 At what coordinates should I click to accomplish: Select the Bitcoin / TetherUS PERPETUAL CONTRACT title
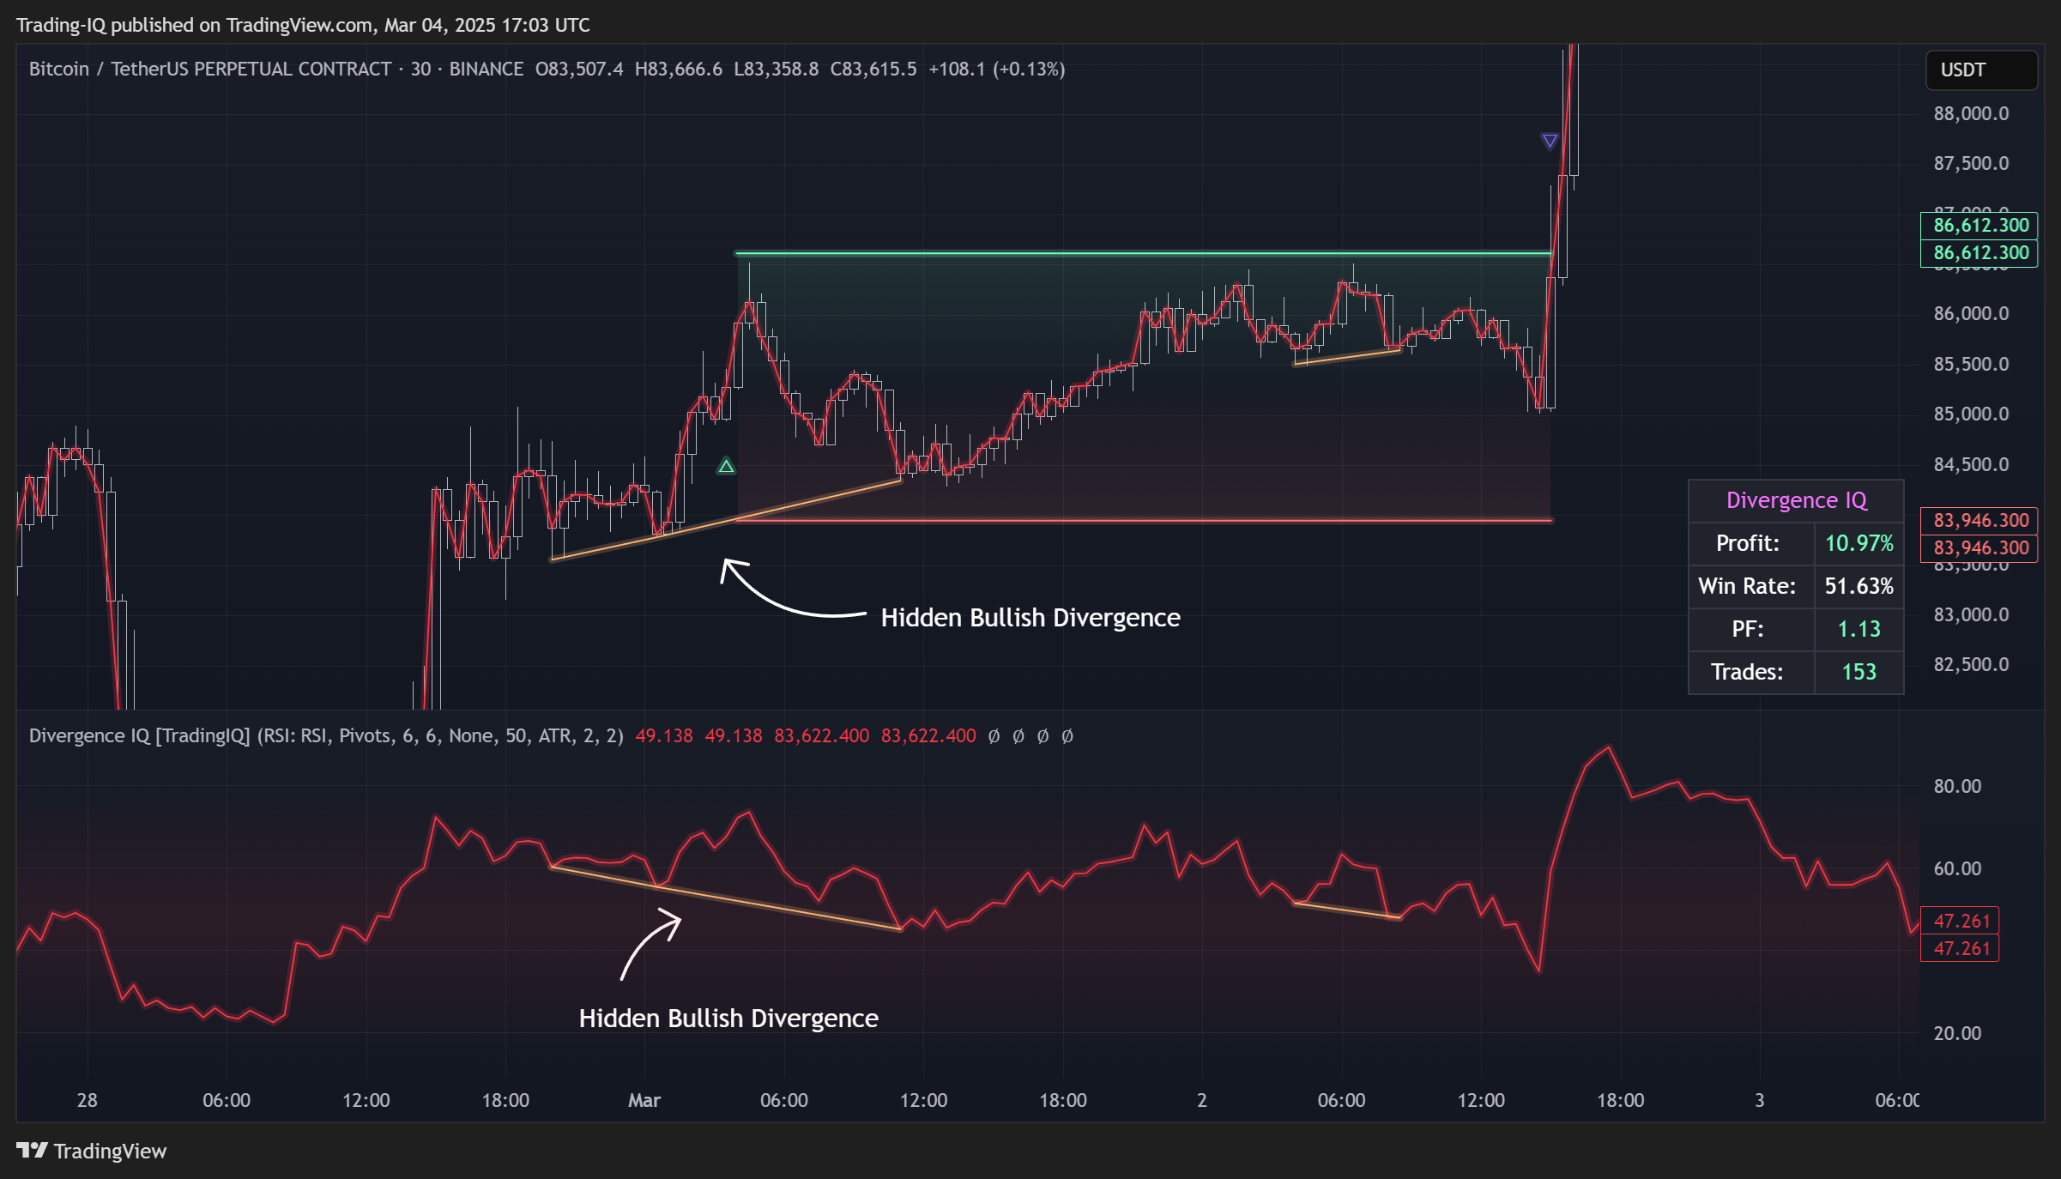[210, 69]
